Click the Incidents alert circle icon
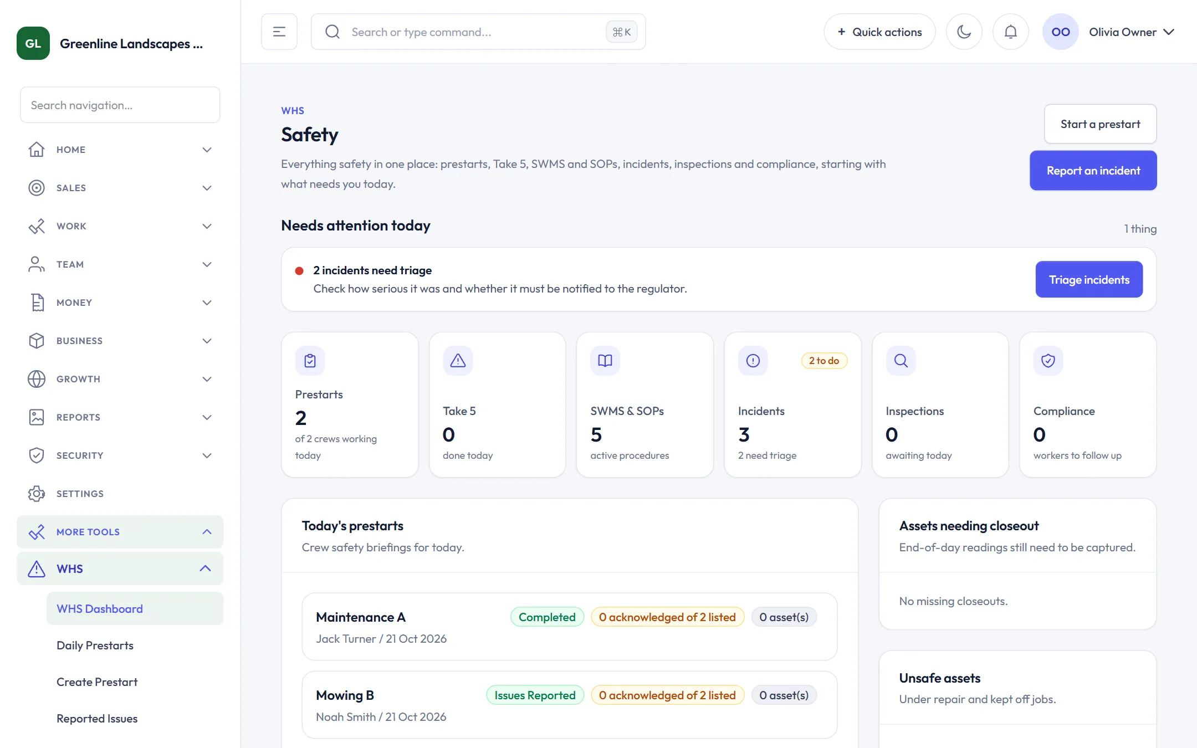Screen dimensions: 1197x748 tap(753, 361)
